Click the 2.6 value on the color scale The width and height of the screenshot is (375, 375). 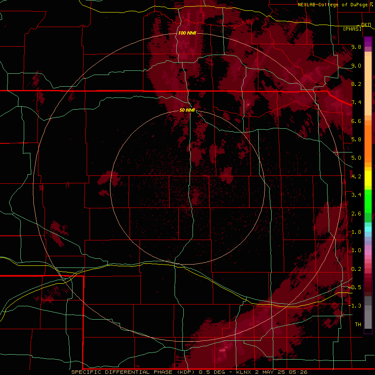click(356, 214)
